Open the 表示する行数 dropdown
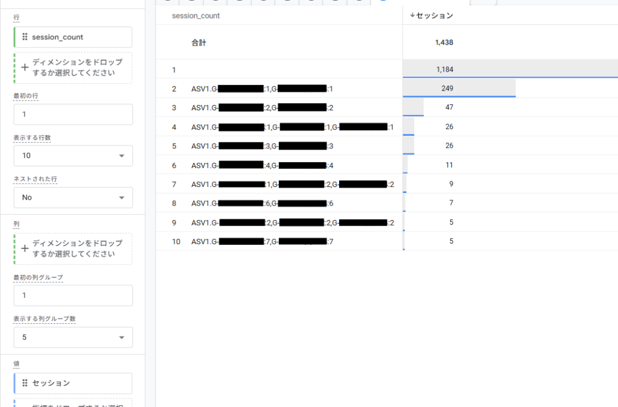The width and height of the screenshot is (618, 407). pos(72,156)
